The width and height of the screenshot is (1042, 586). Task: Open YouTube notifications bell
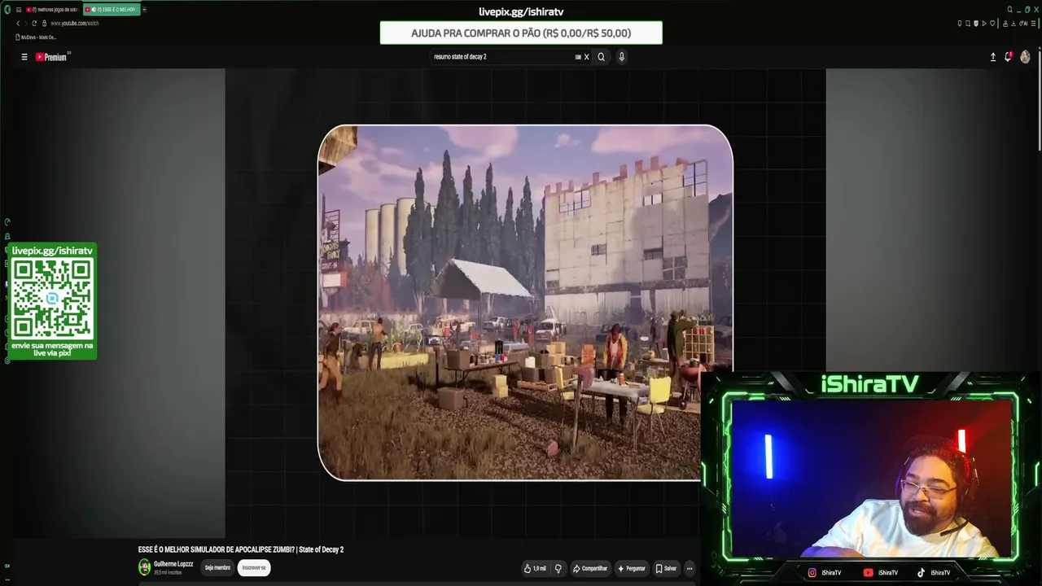pos(1008,57)
